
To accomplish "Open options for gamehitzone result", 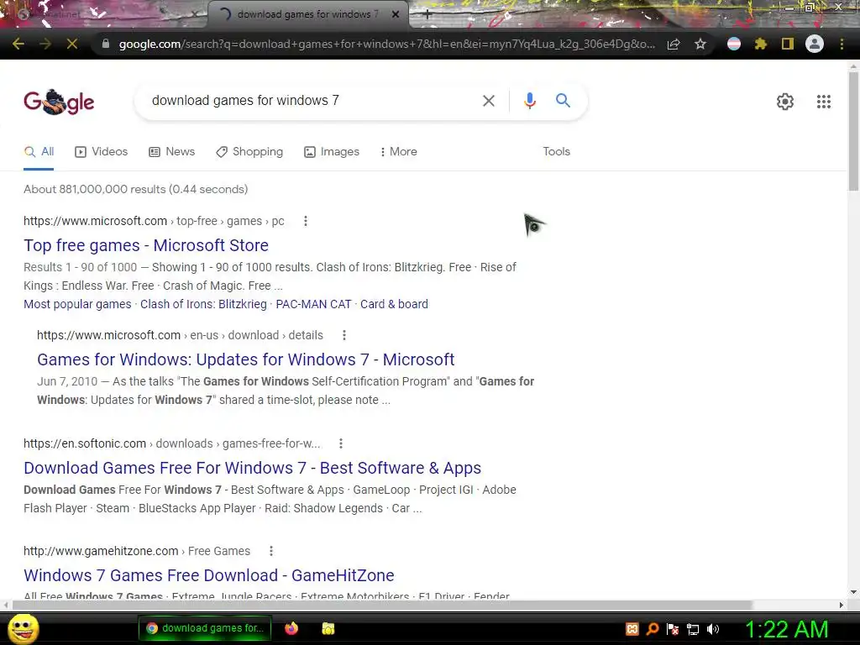I will [271, 551].
